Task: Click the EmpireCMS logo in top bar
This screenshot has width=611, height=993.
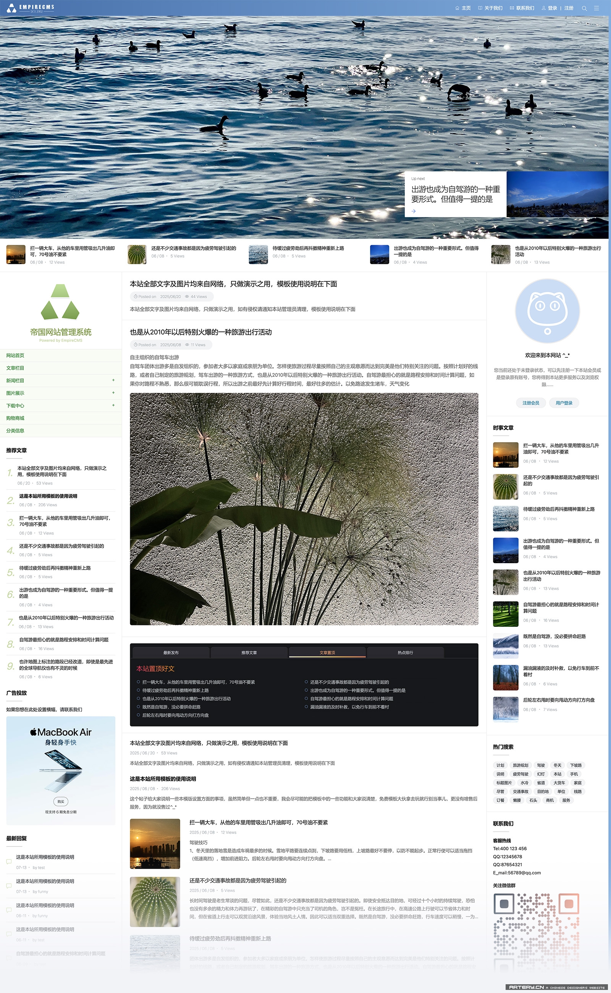Action: click(31, 8)
